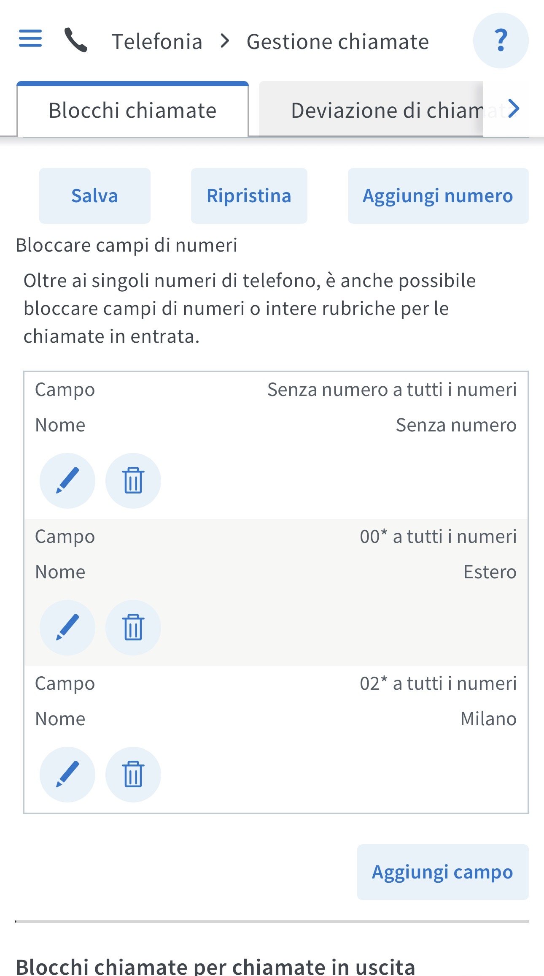Edit the Senza numero block entry

[x=67, y=480]
